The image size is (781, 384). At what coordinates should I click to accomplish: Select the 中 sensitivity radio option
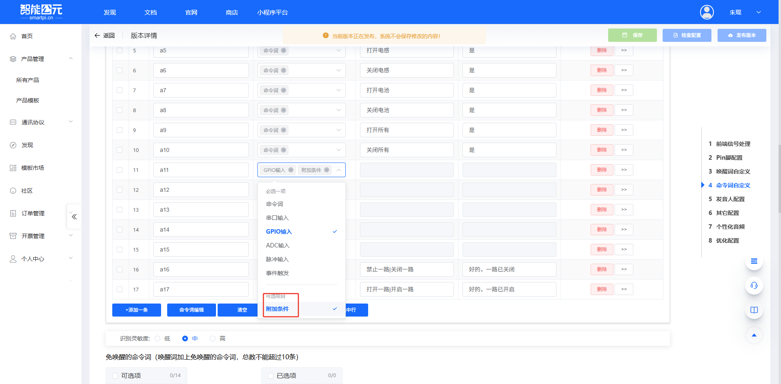point(185,338)
